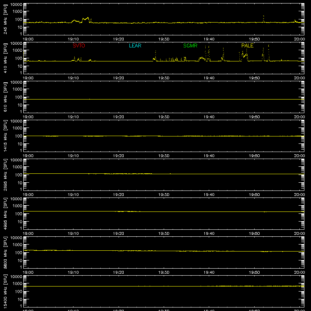The height and width of the screenshot is (311, 311).
Task: Click the 1000 y-axis label of 410 MHz plot
Action: 17,51
